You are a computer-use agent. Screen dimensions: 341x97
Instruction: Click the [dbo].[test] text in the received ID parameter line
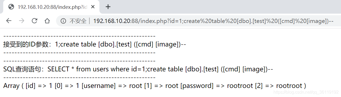click(115, 44)
